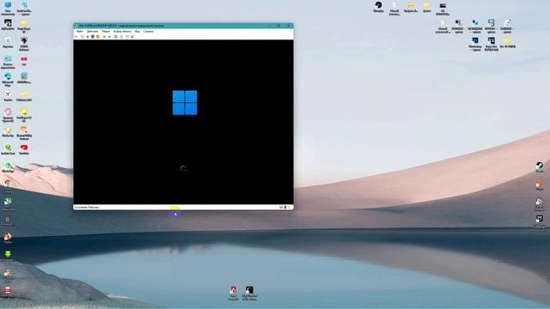Image resolution: width=550 pixels, height=309 pixels.
Task: Open the Буфер обмена menu
Action: tap(122, 31)
